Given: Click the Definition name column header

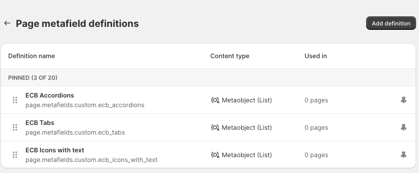Looking at the screenshot, I should click(x=32, y=56).
